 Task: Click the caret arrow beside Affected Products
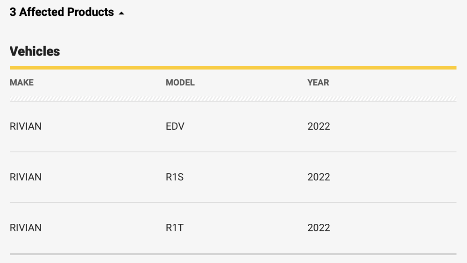pos(121,13)
